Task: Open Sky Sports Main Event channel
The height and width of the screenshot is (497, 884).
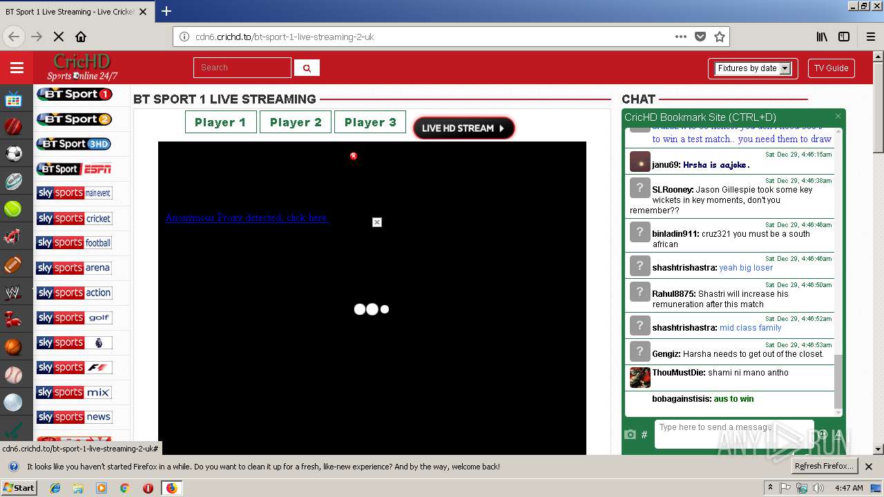Action: [x=74, y=193]
